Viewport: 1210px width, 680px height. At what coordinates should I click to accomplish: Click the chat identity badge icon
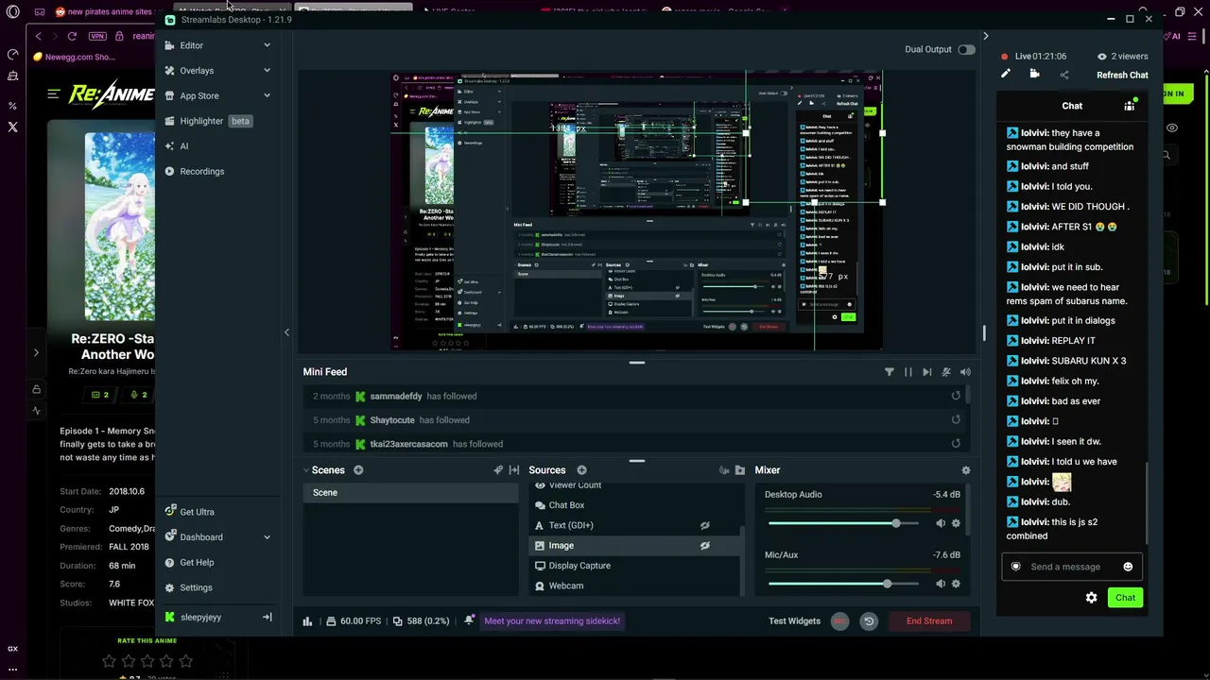[1016, 567]
